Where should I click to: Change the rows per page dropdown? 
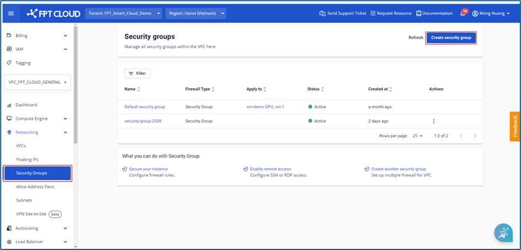(x=418, y=136)
